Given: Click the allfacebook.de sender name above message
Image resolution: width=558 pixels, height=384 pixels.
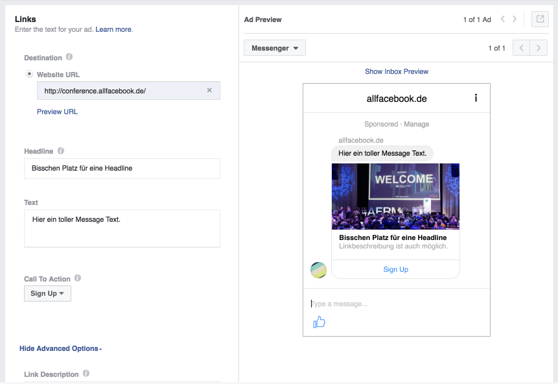Looking at the screenshot, I should point(361,140).
